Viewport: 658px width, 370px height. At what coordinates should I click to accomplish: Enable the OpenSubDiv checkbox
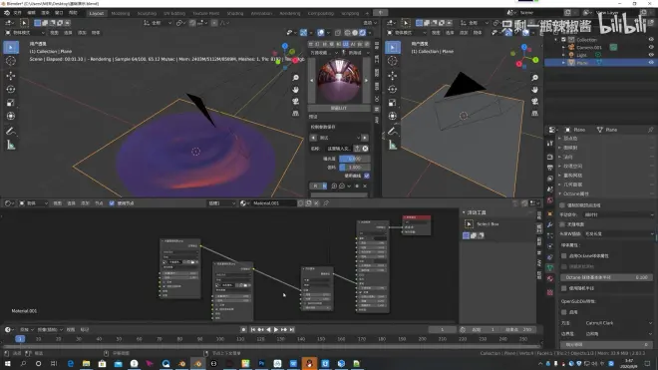(564, 312)
